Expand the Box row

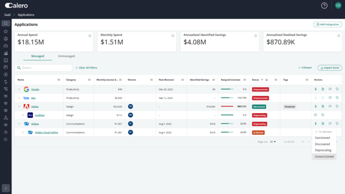[x=19, y=98]
